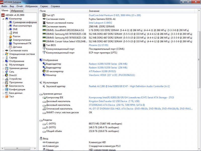
Task: Collapse the Компьютер tree node
Action: click(3, 19)
